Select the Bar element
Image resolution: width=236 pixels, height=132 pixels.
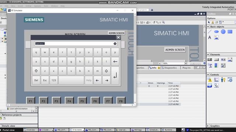[x=216, y=65]
